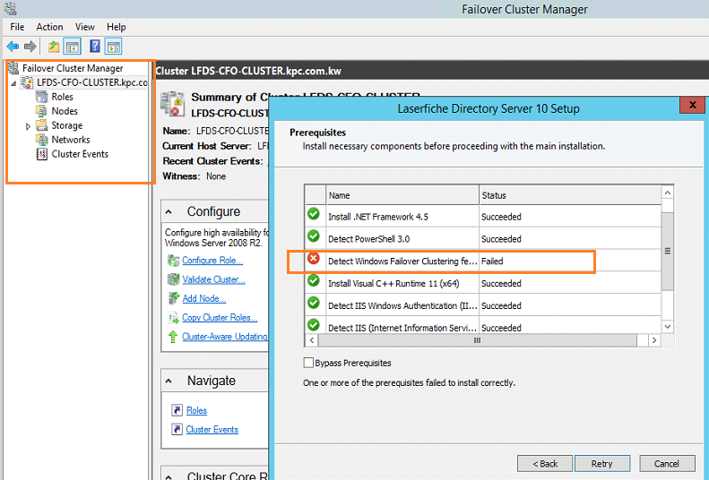709x480 pixels.
Task: Click green check for Visual C++ Runtime row
Action: (314, 280)
